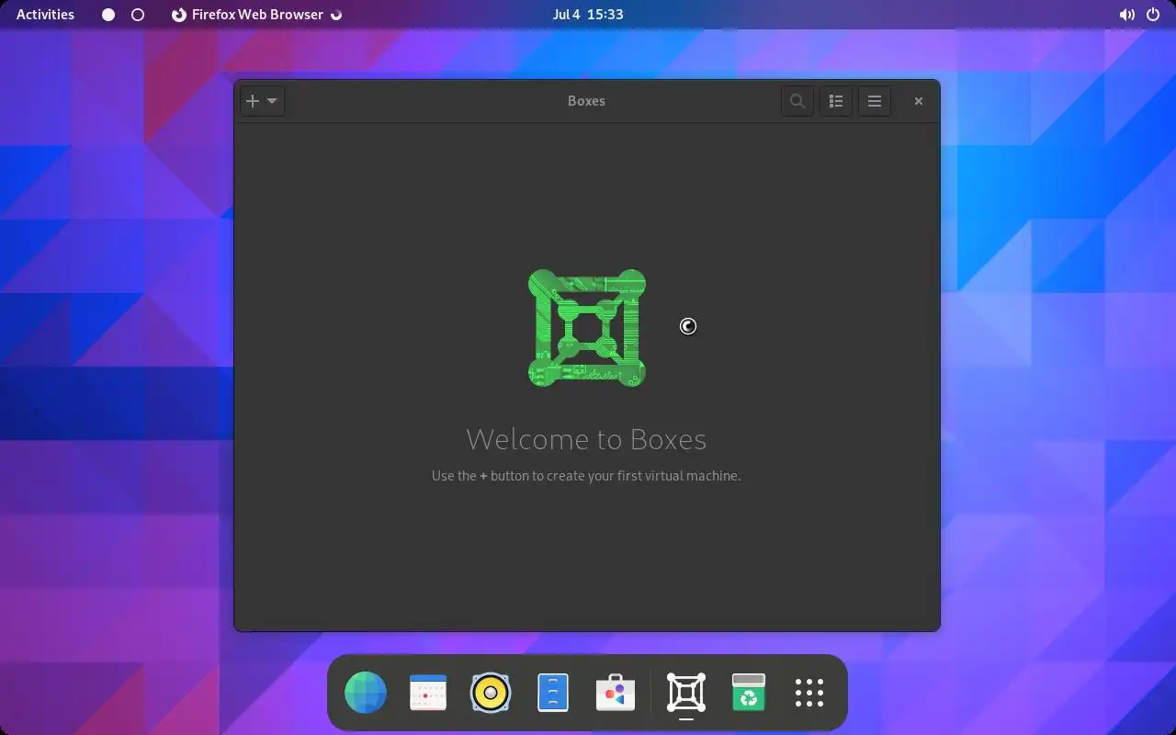Switch to the hollow workspace dot
The height and width of the screenshot is (735, 1176).
point(138,15)
